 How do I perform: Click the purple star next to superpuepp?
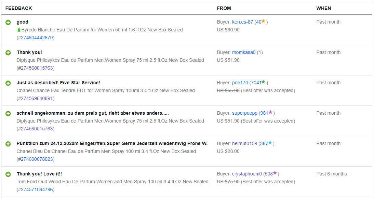point(270,113)
